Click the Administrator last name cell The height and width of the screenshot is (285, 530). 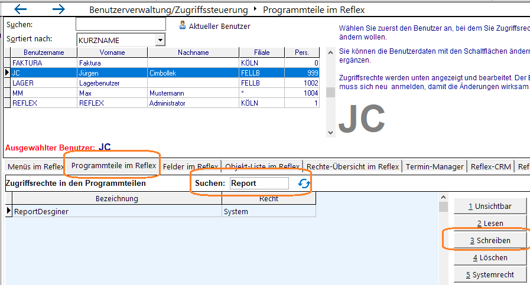(x=193, y=103)
